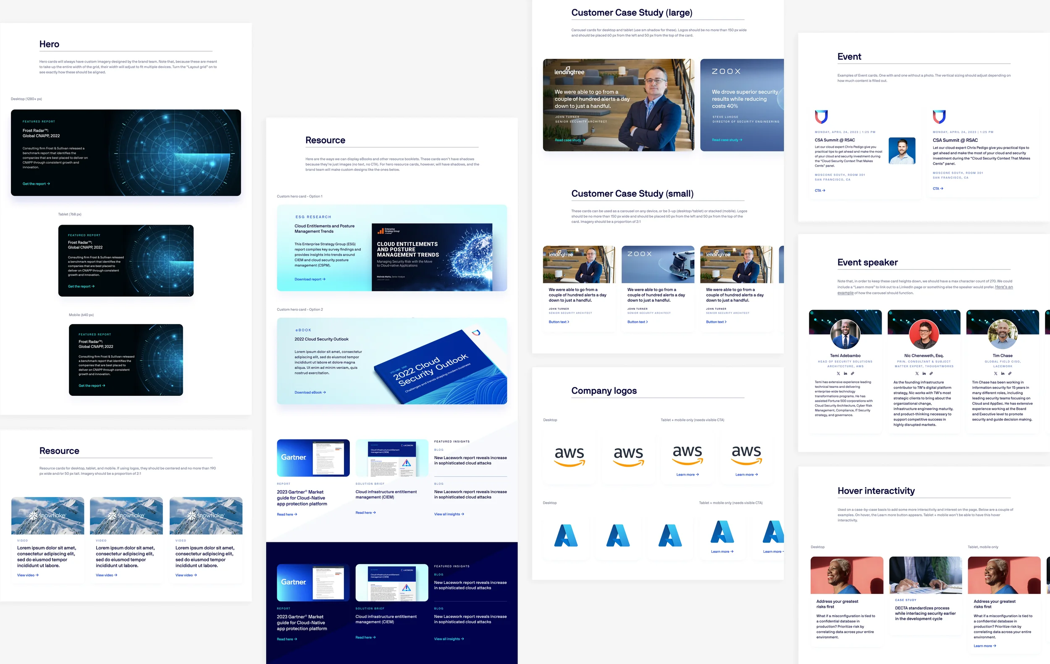Viewport: 1050px width, 664px height.
Task: Click the X icon under Temi Adebambo
Action: (x=838, y=374)
